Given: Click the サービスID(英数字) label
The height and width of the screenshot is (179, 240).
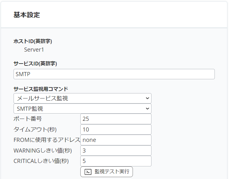Looking at the screenshot, I should tap(35, 64).
